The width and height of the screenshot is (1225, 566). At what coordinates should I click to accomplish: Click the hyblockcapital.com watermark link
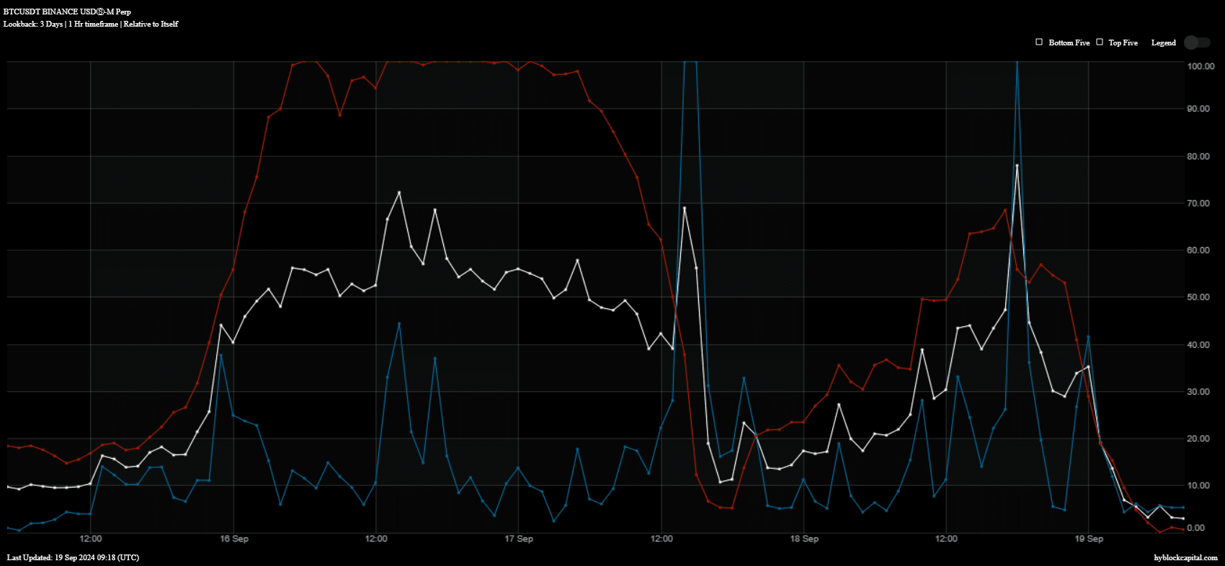1185,557
